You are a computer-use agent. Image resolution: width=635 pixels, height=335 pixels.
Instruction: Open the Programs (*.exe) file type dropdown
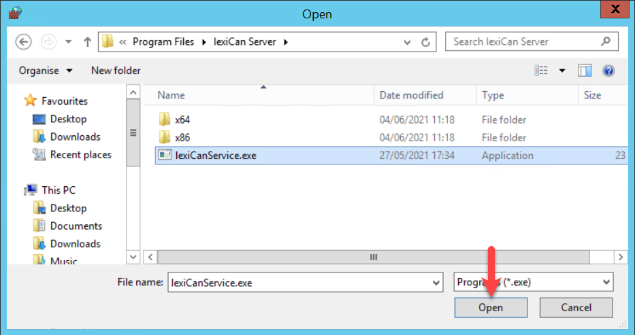606,282
